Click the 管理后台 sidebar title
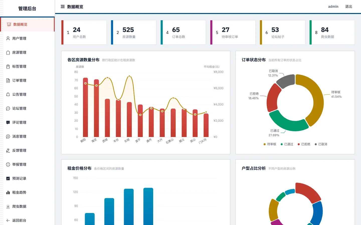The image size is (361, 225). (27, 9)
